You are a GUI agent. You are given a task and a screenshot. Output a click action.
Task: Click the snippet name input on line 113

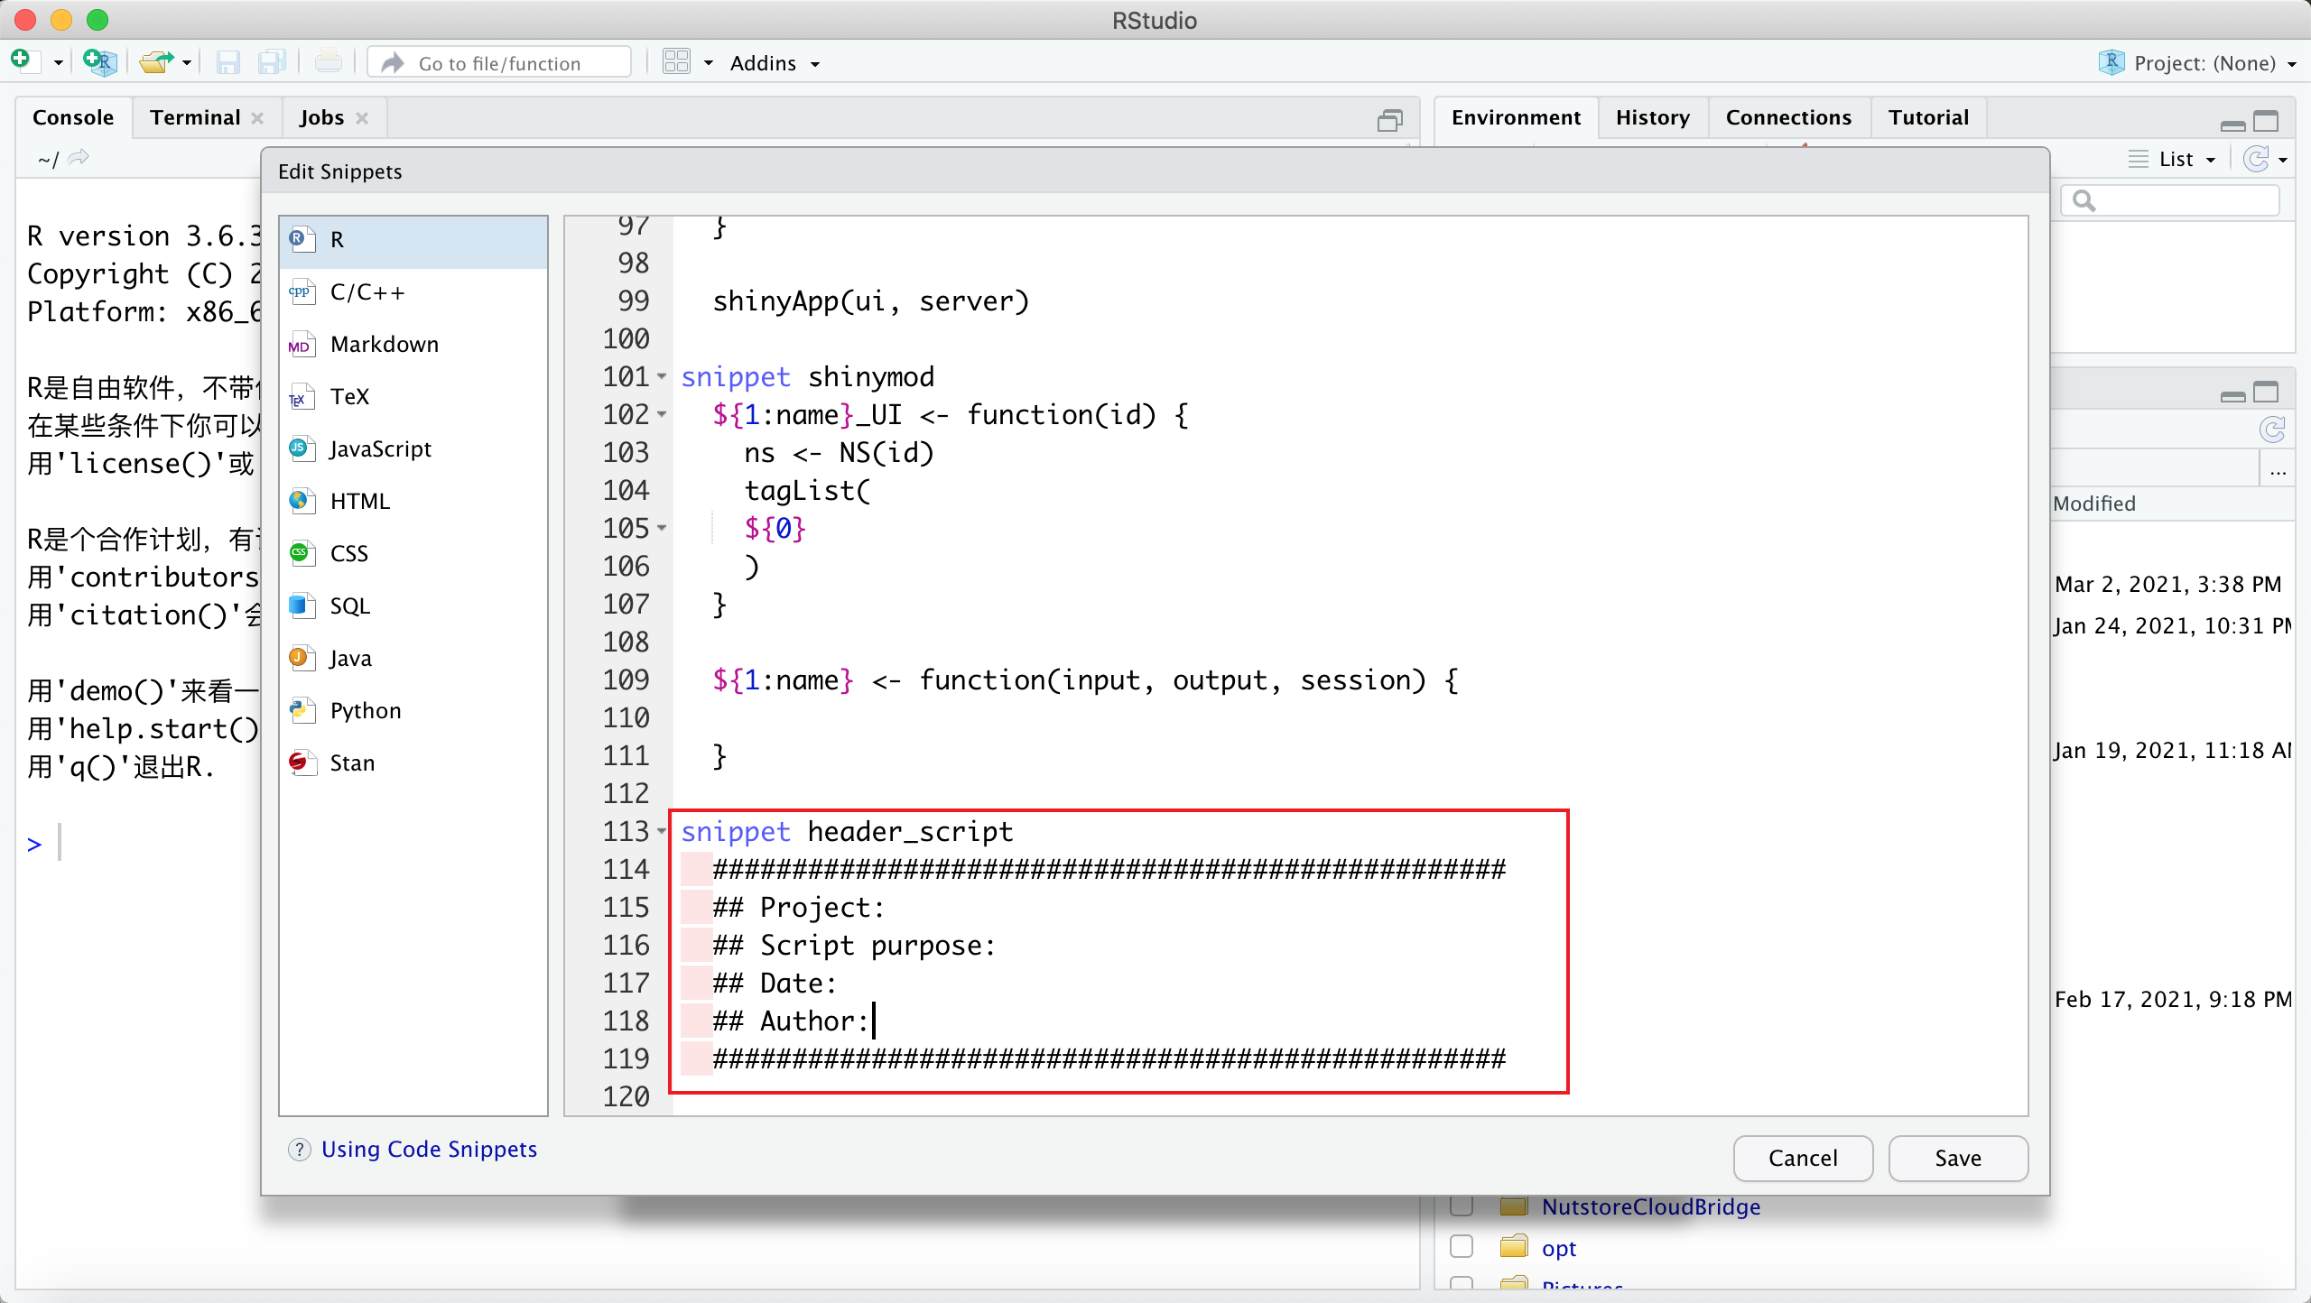[x=909, y=830]
